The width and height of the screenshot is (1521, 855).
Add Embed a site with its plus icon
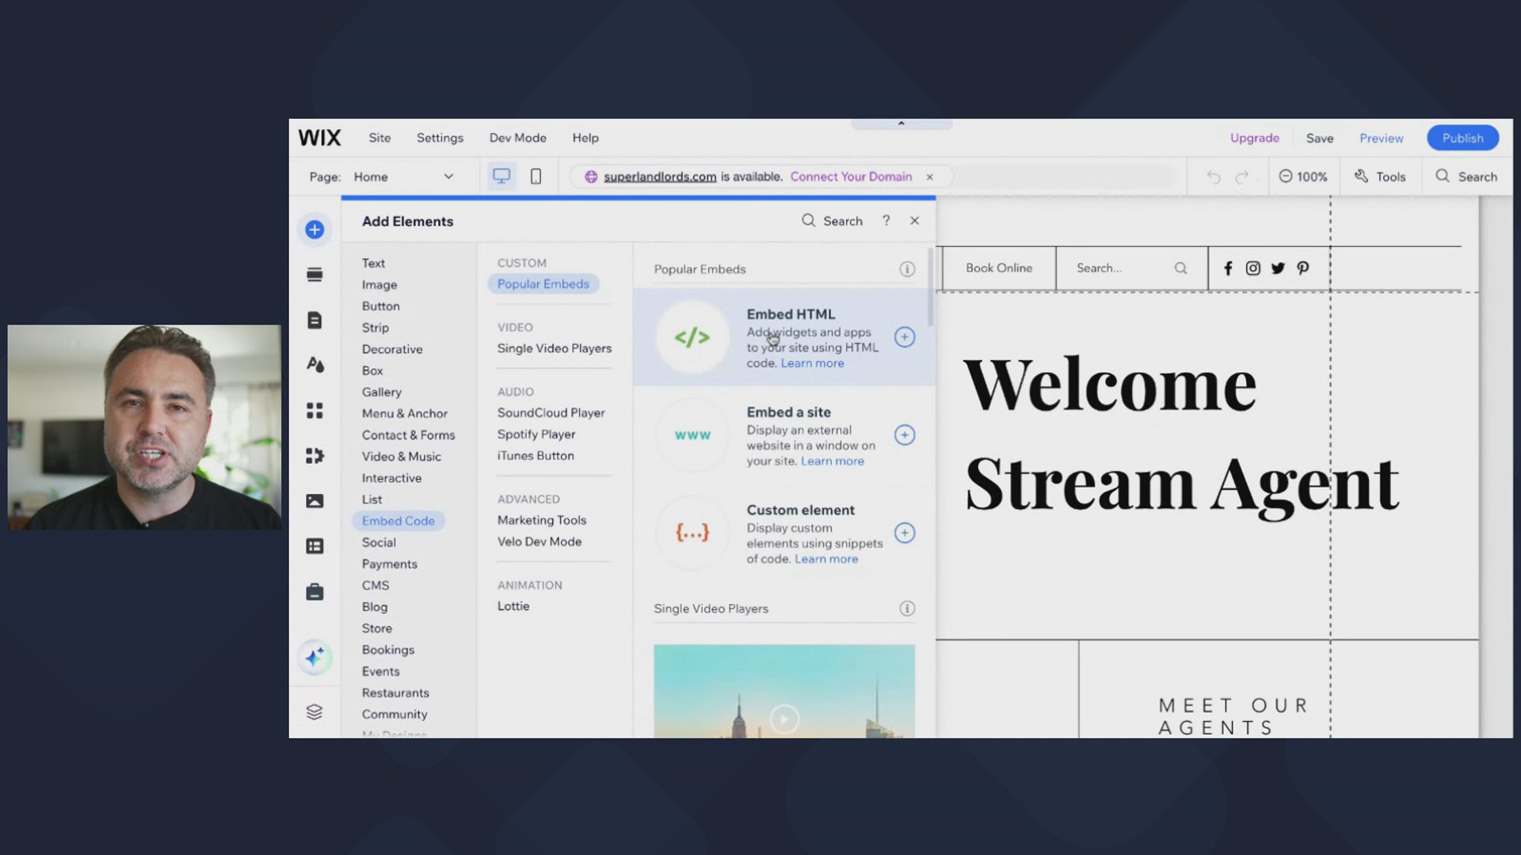pos(905,435)
